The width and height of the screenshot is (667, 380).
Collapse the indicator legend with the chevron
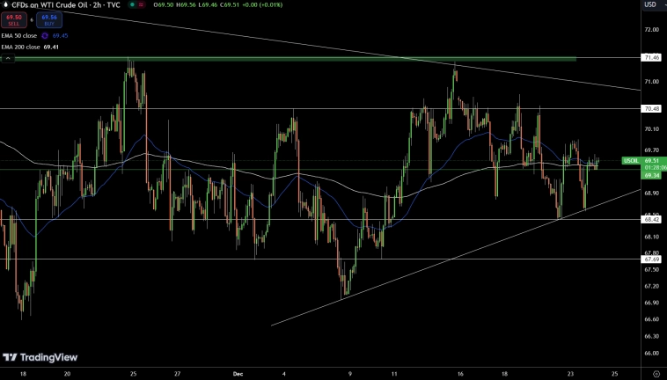pyautogui.click(x=8, y=58)
